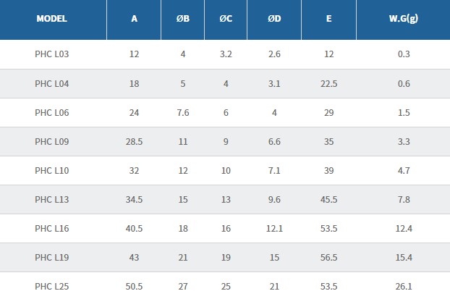Click the 7.6 ØB value of PHC L06
Image resolution: width=450 pixels, height=299 pixels.
[x=183, y=112]
